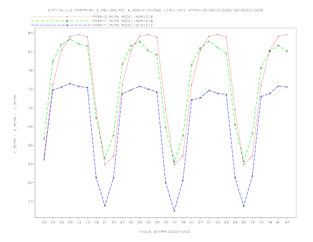Viewport: 313px width, 242px height.
Task: Click x-axis tick label 78
Action: 270,222
